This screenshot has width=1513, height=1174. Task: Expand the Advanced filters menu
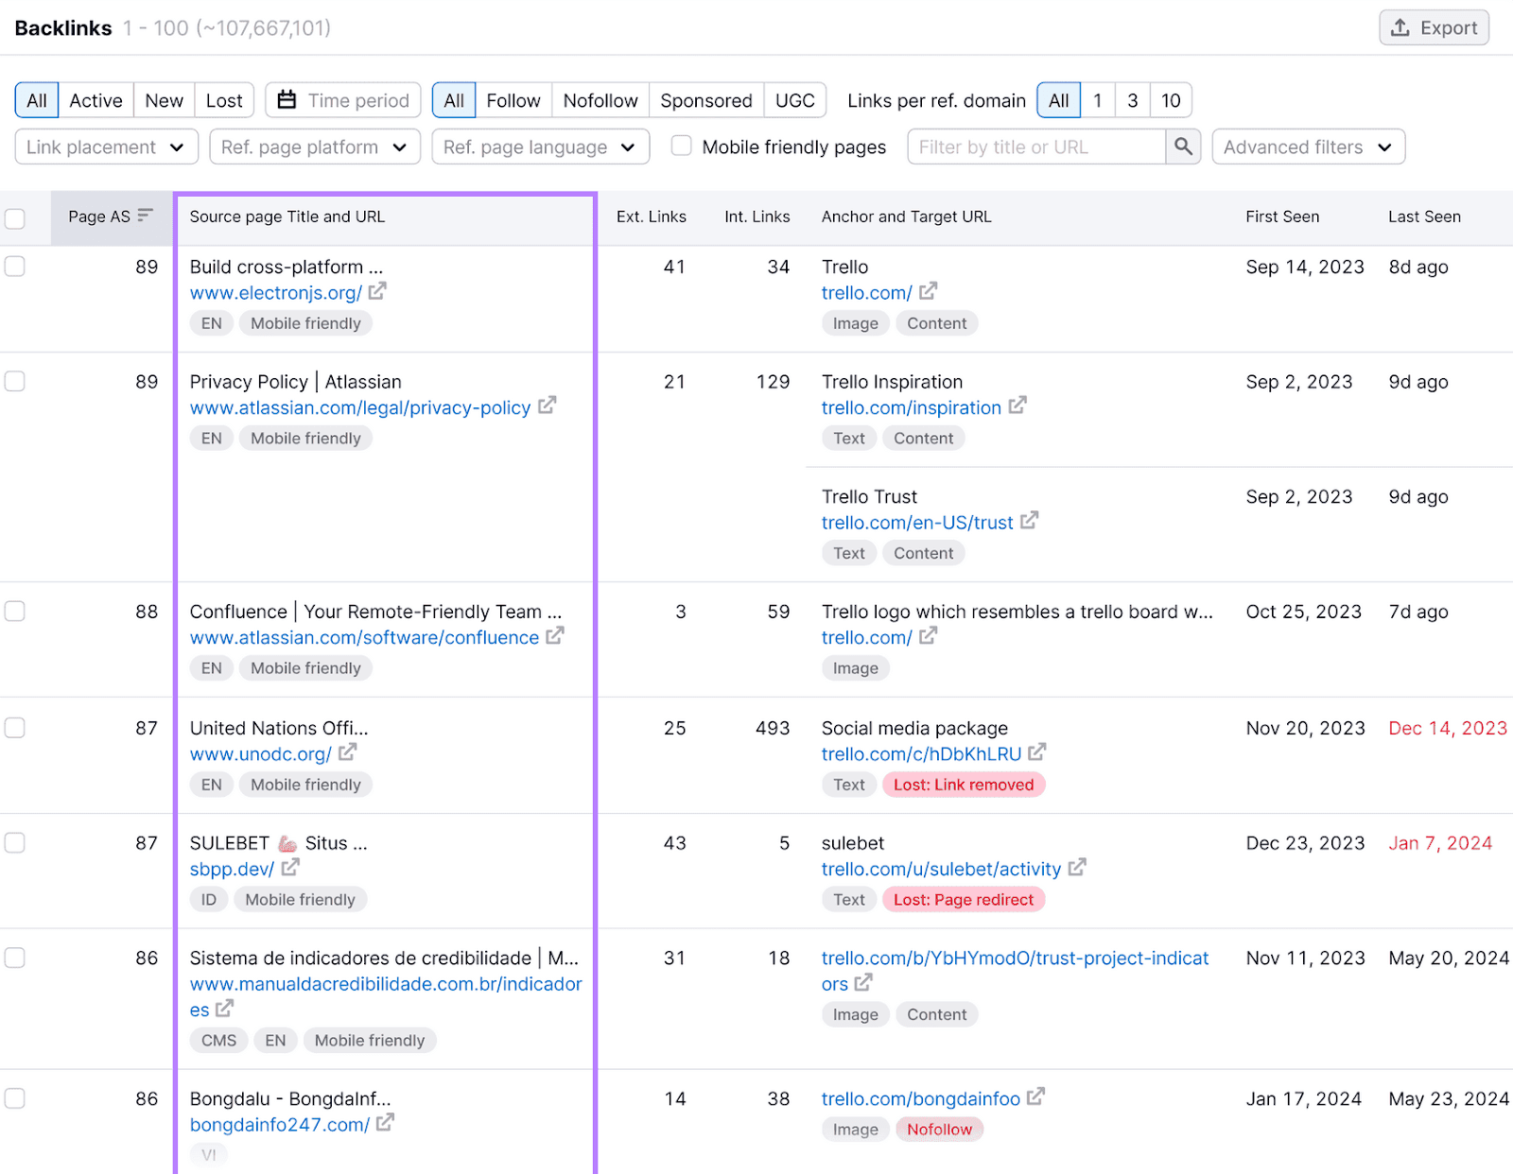pos(1308,147)
